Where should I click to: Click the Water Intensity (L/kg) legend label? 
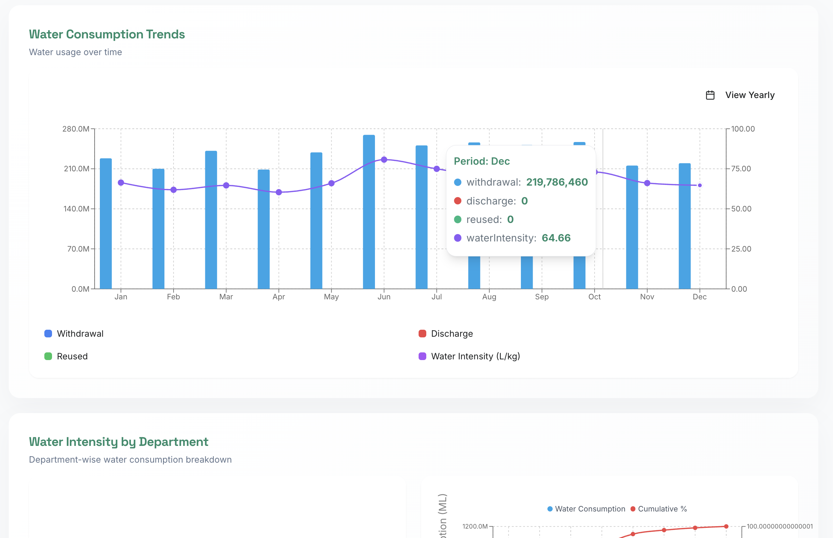pos(476,356)
